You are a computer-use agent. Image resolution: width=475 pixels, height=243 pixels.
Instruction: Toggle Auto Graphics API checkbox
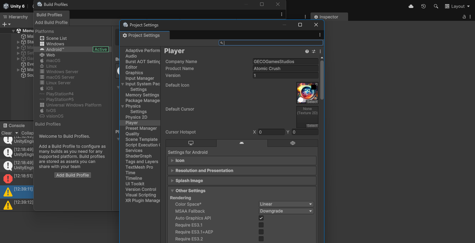pos(261,218)
